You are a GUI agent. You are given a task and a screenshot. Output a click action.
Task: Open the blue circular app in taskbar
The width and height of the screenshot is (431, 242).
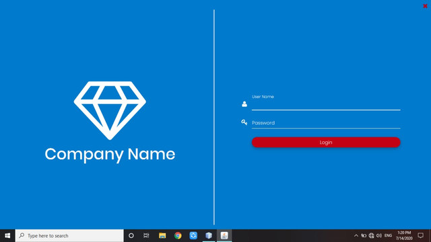point(193,236)
